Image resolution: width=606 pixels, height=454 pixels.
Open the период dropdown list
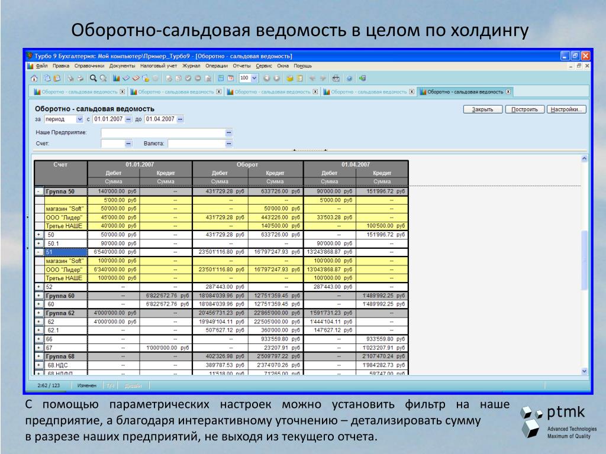point(80,119)
